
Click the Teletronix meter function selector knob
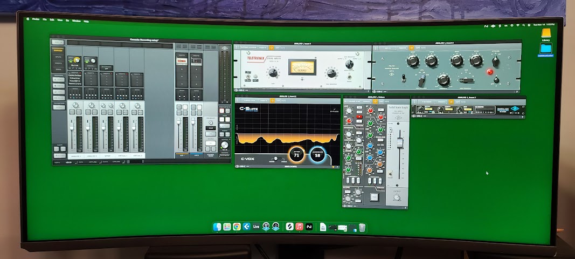point(350,64)
